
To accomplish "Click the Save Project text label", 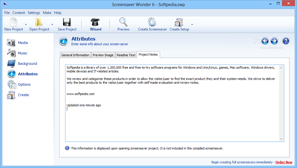I will point(67,29).
